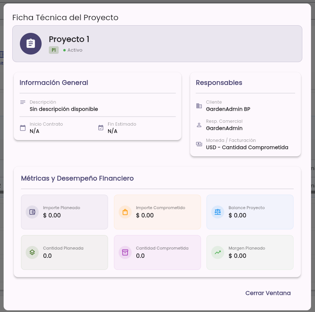The image size is (315, 312).
Task: Click the Fin Estimado calendar-check icon
Action: [x=101, y=127]
